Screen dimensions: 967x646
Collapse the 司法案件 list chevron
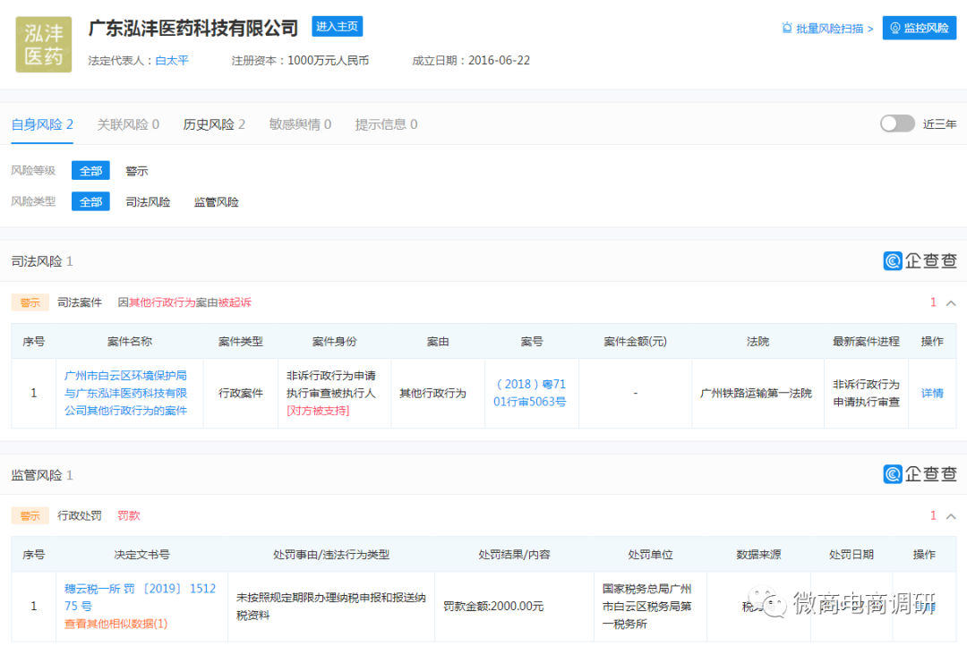[x=951, y=302]
